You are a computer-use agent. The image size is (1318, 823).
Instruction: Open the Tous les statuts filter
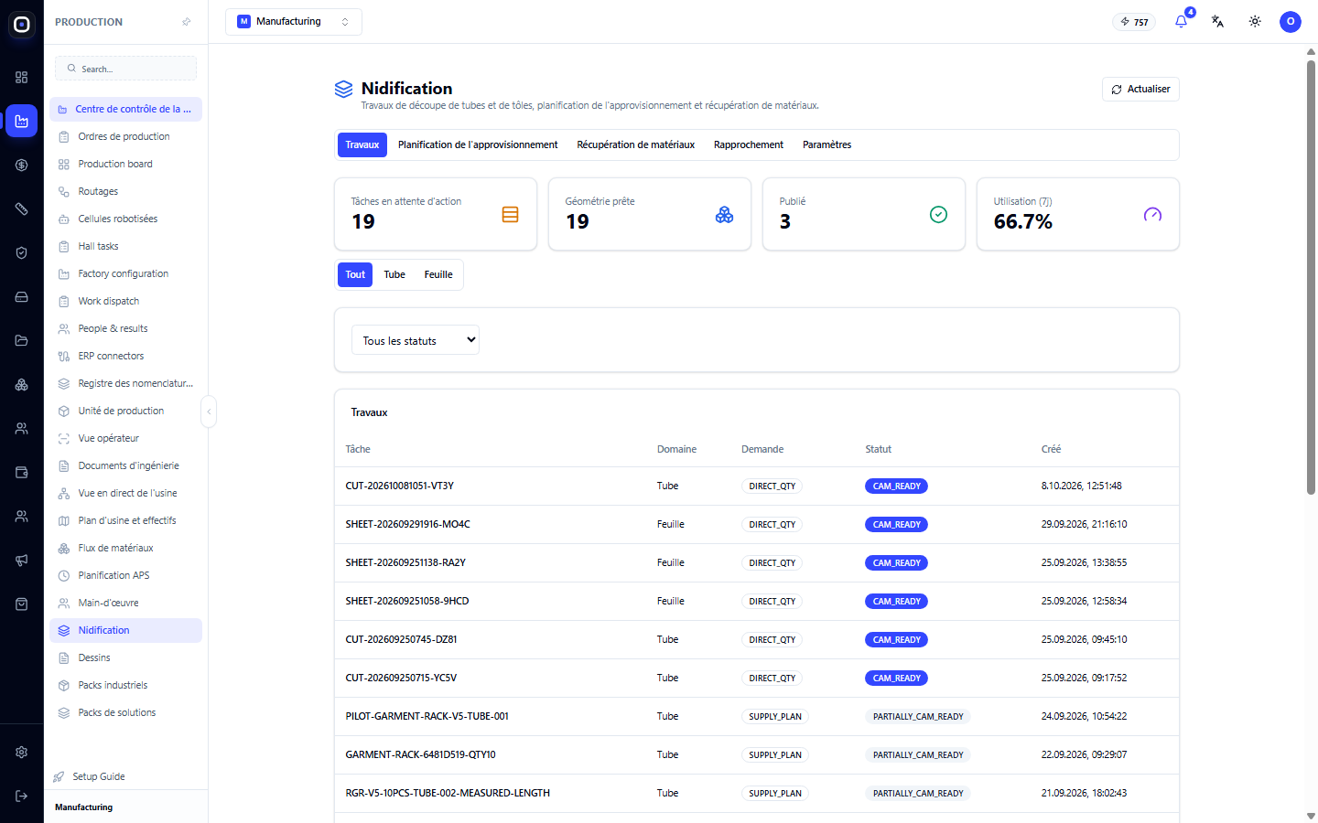click(x=416, y=340)
